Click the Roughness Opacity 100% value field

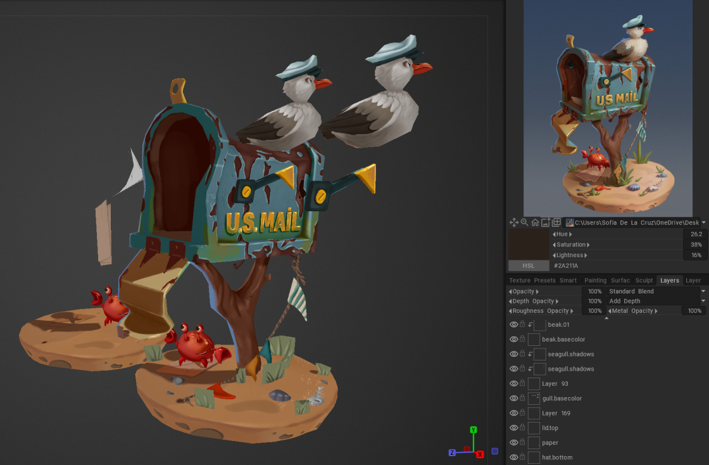[x=594, y=311]
